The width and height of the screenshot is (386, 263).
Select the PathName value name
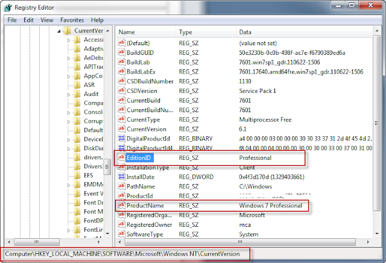141,186
